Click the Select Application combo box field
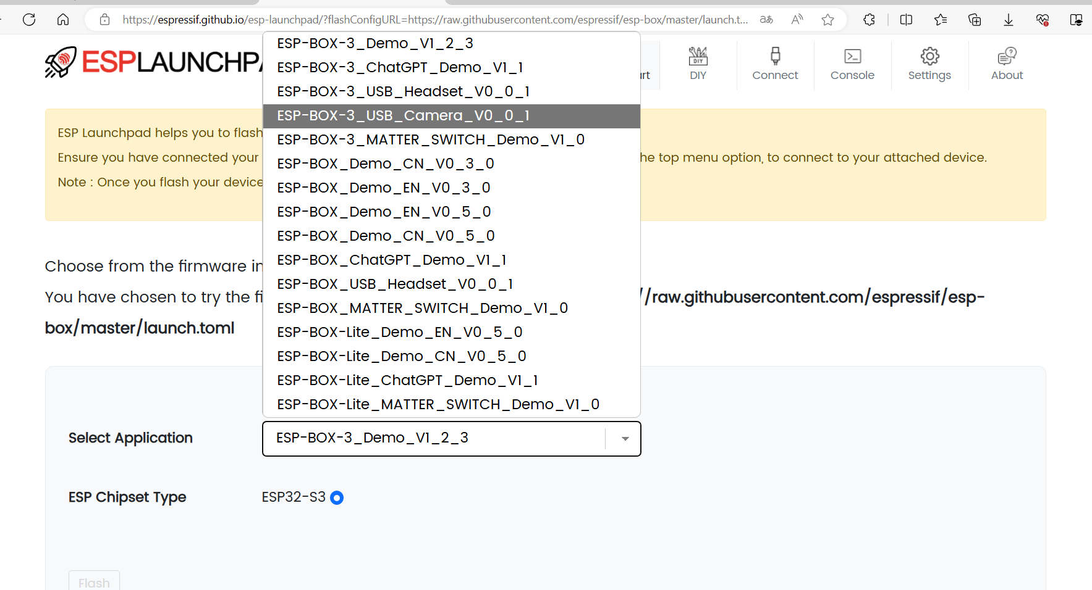1092x590 pixels. pyautogui.click(x=452, y=439)
